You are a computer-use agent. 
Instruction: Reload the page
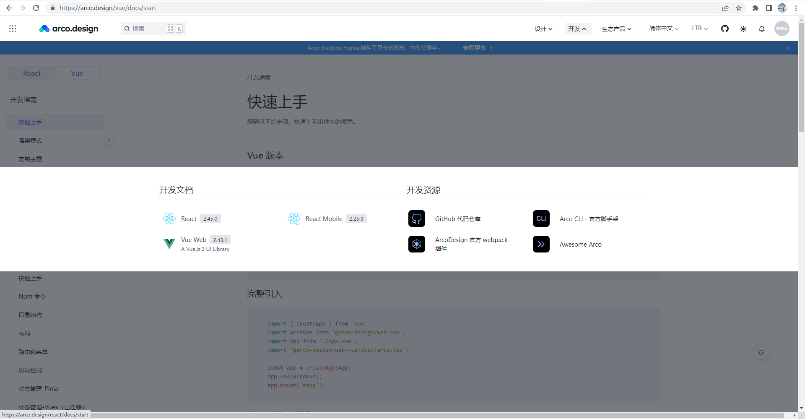36,8
